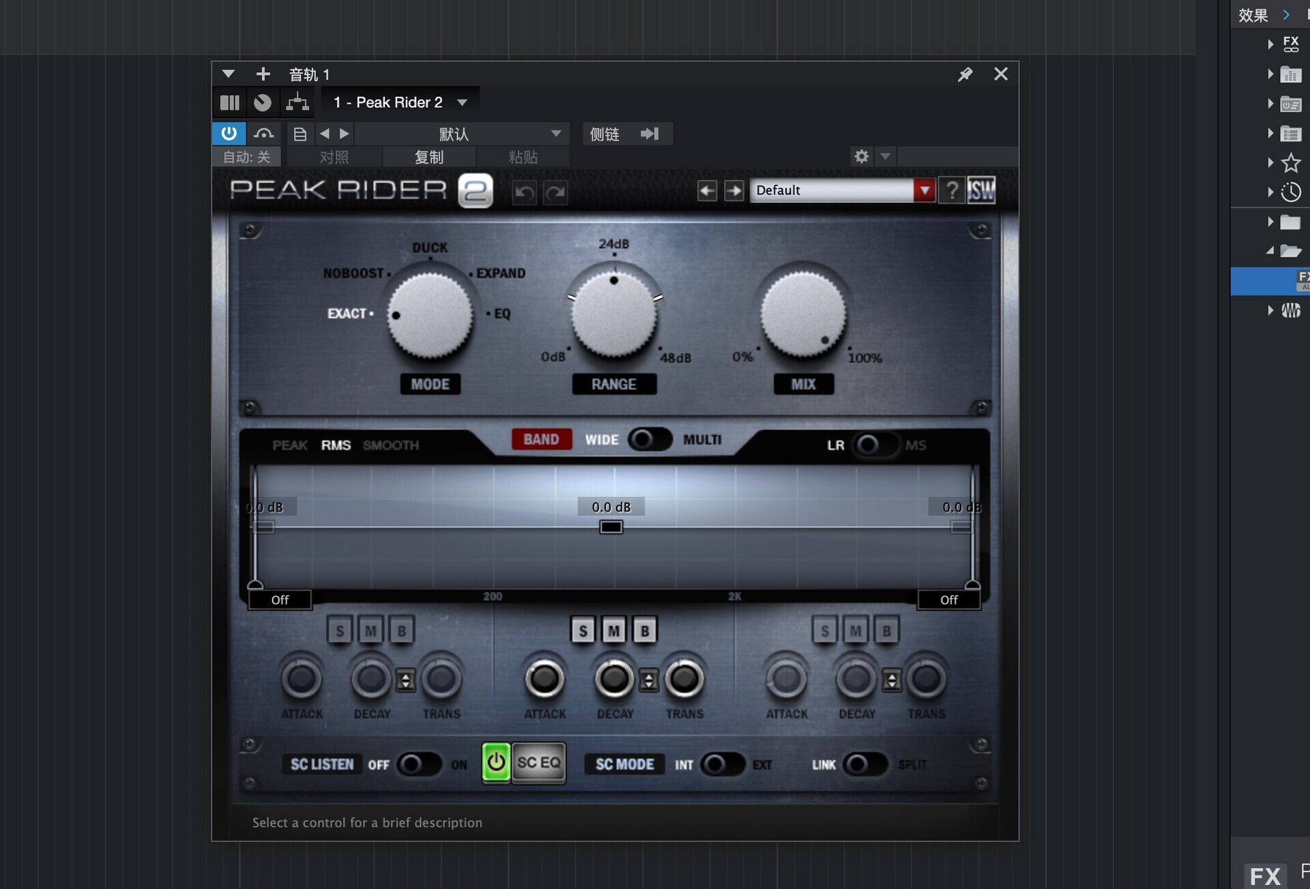Click the 对照 compare button
The width and height of the screenshot is (1310, 889).
334,157
